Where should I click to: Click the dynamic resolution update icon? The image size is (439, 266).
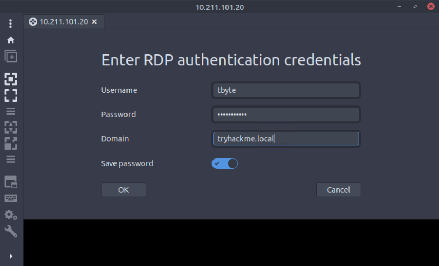click(11, 127)
